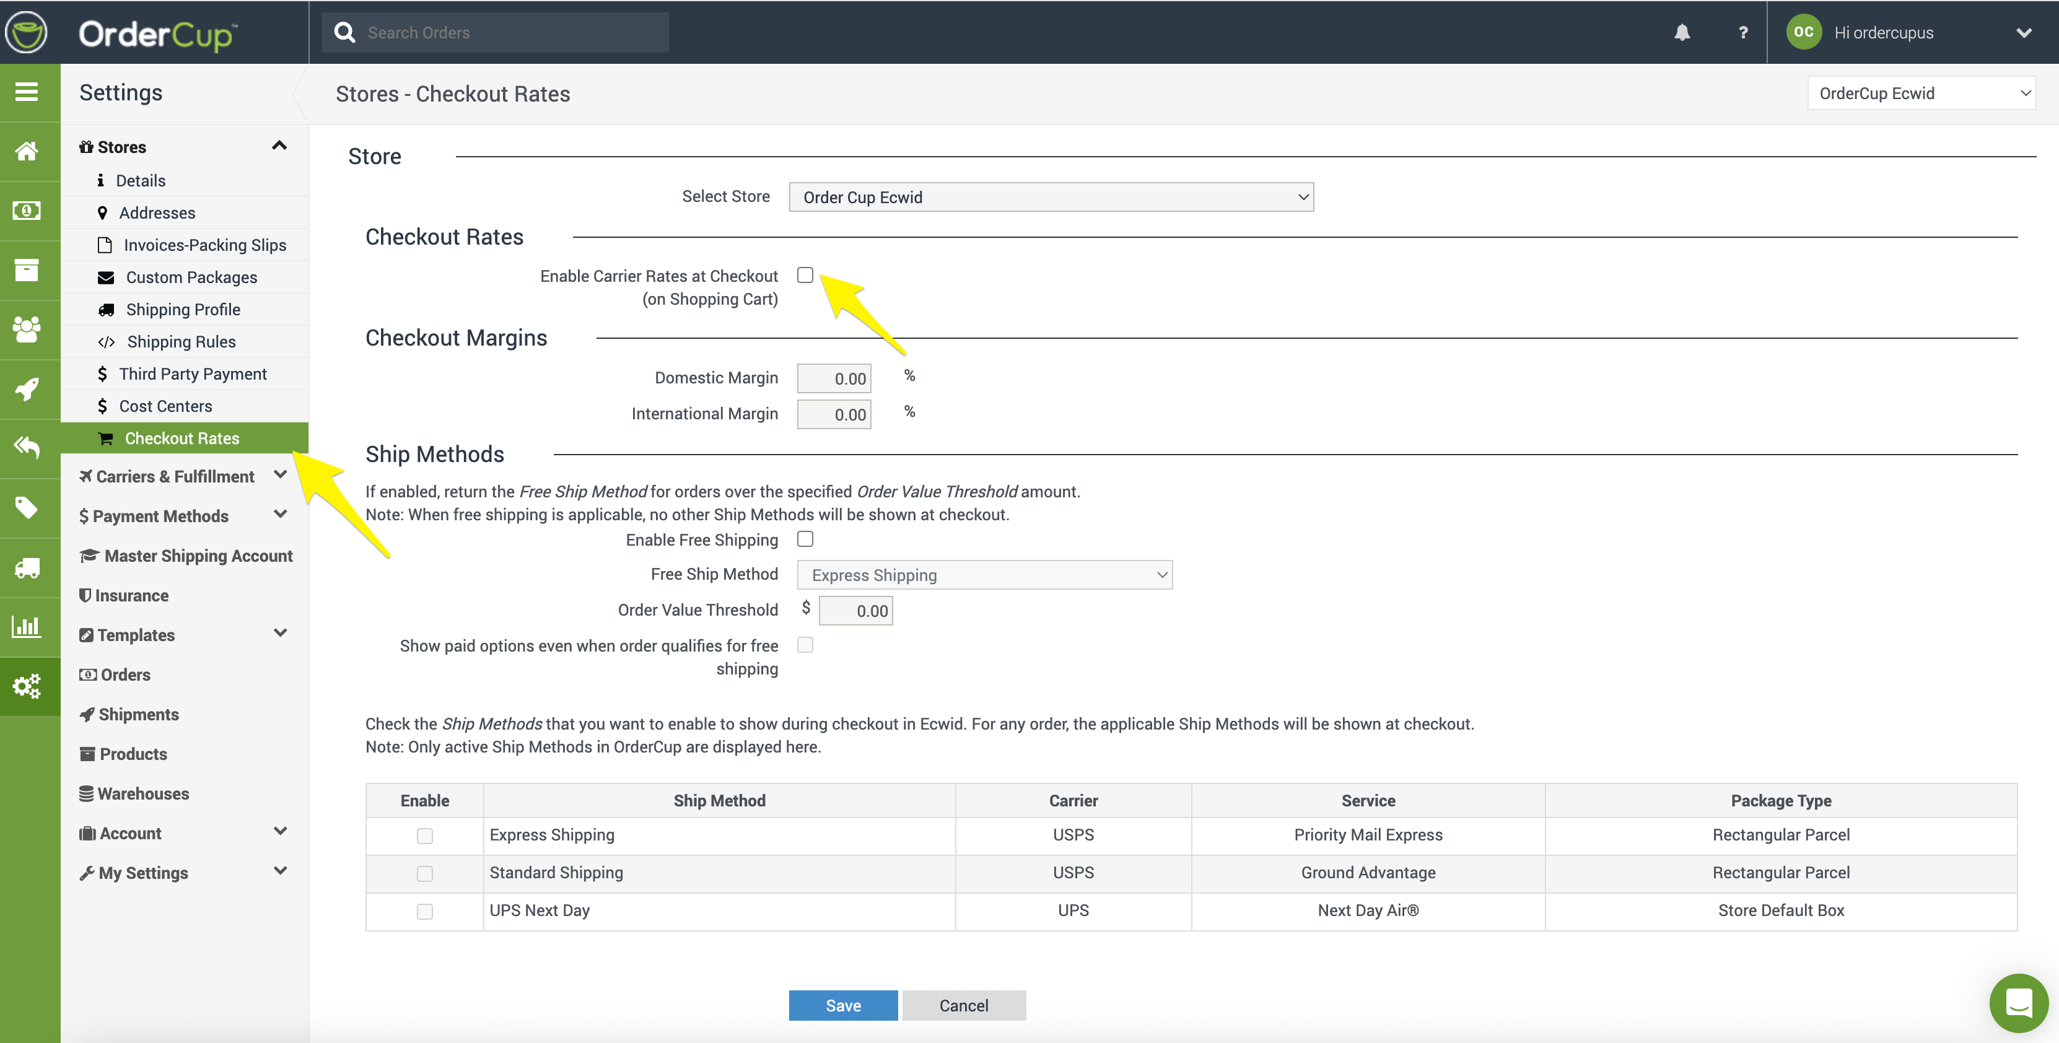Click the Save button
The width and height of the screenshot is (2059, 1043).
[842, 1005]
